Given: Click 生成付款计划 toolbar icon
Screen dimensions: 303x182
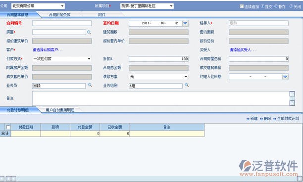Looking at the screenshot, I should 275,119.
